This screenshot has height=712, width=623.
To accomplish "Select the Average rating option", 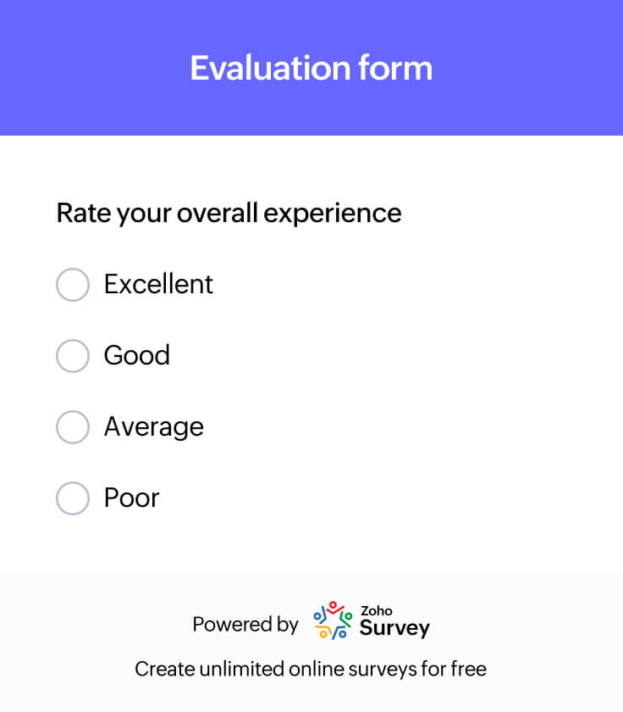I will point(73,427).
